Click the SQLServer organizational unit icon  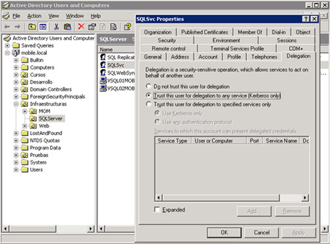pyautogui.click(x=33, y=119)
